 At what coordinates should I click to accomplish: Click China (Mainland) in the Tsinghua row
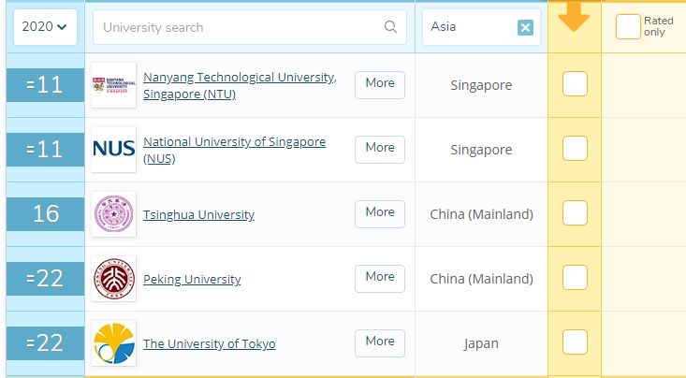point(481,214)
